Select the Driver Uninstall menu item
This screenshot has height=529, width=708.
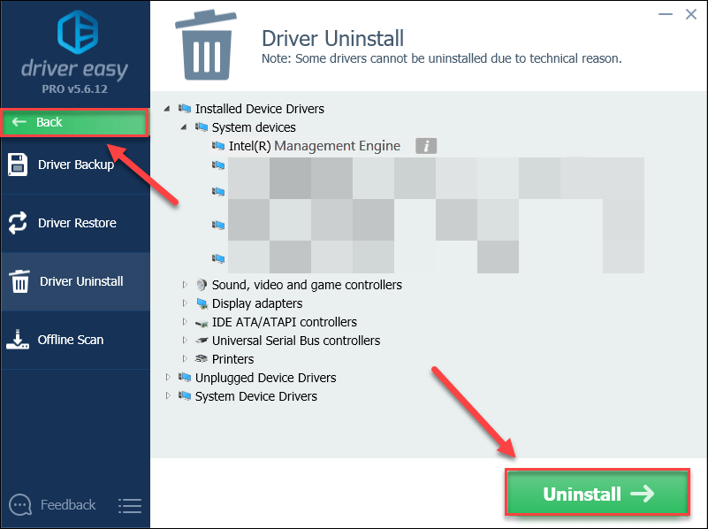click(x=75, y=281)
